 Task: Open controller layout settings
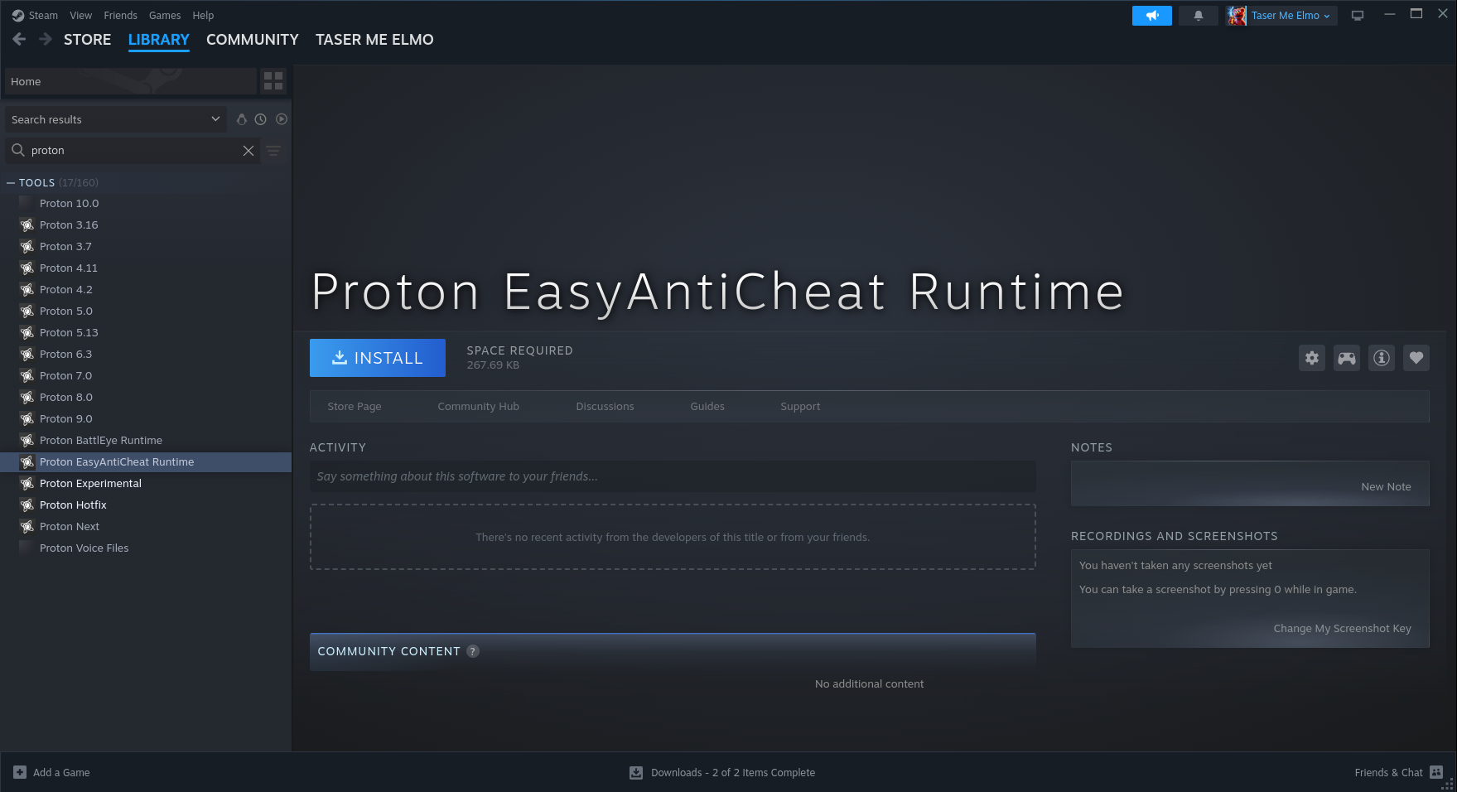(x=1347, y=358)
